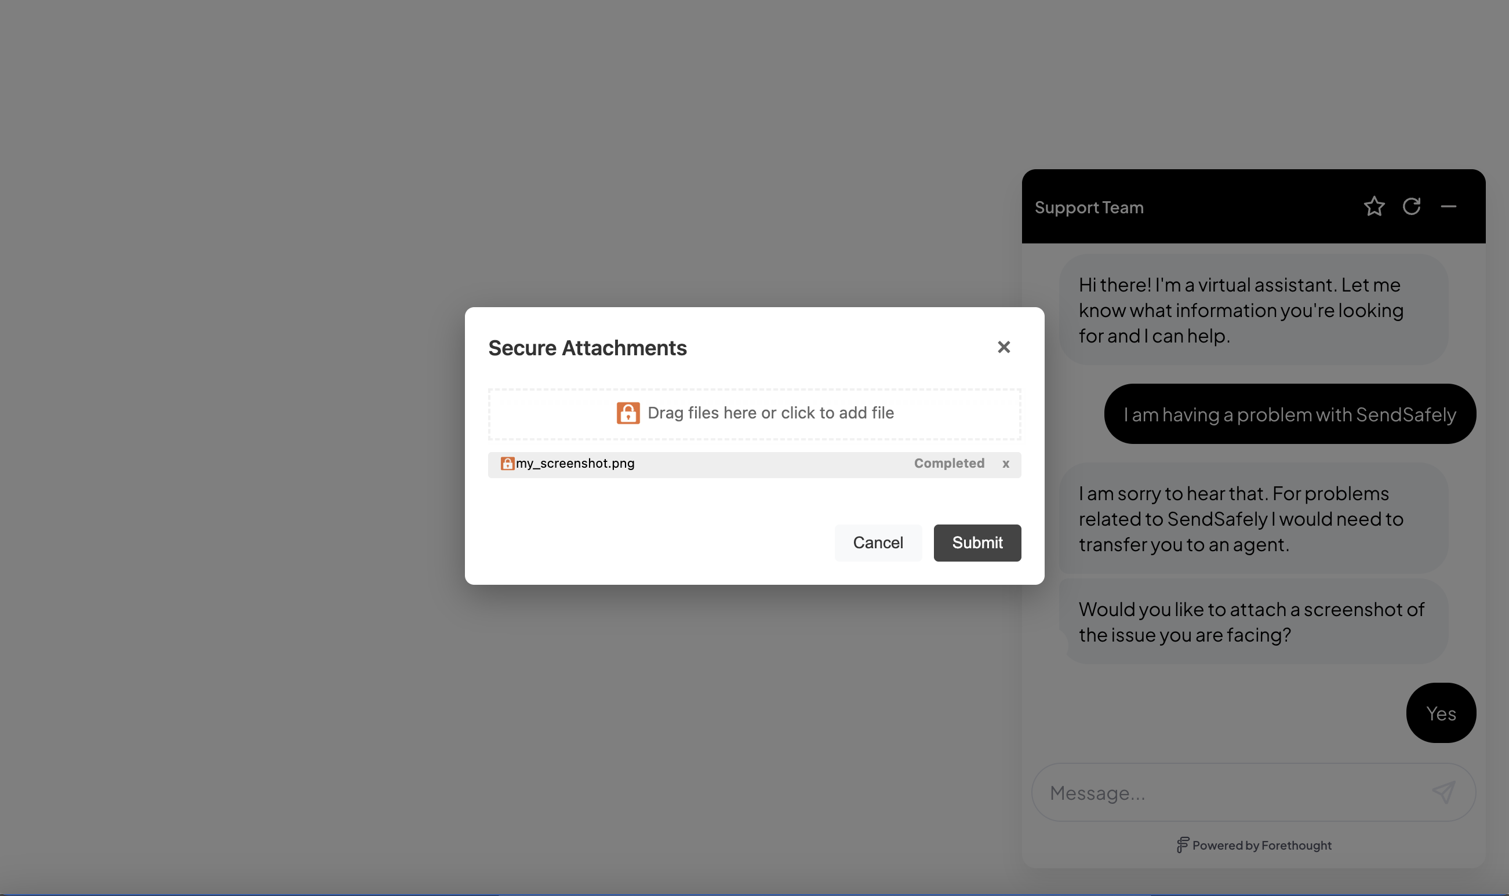Submit the secure attachments
Viewport: 1509px width, 896px height.
pyautogui.click(x=977, y=543)
